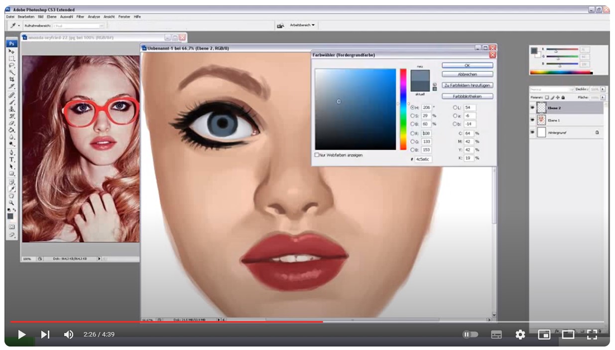Hide the Ebene 2 layer
The height and width of the screenshot is (350, 615).
tap(533, 108)
